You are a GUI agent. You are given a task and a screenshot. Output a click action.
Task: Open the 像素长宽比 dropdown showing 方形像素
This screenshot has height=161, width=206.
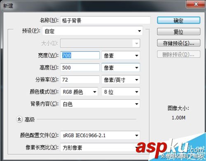(100, 147)
